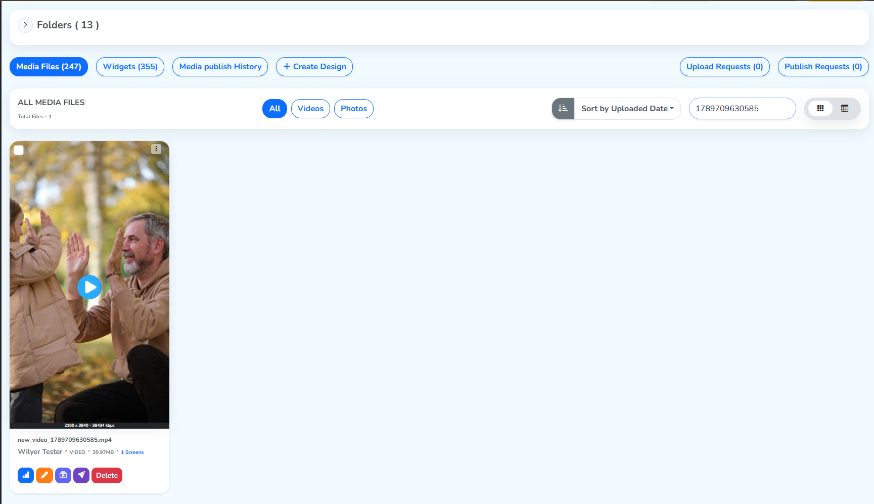Publish video using paper-plane icon

click(x=81, y=475)
